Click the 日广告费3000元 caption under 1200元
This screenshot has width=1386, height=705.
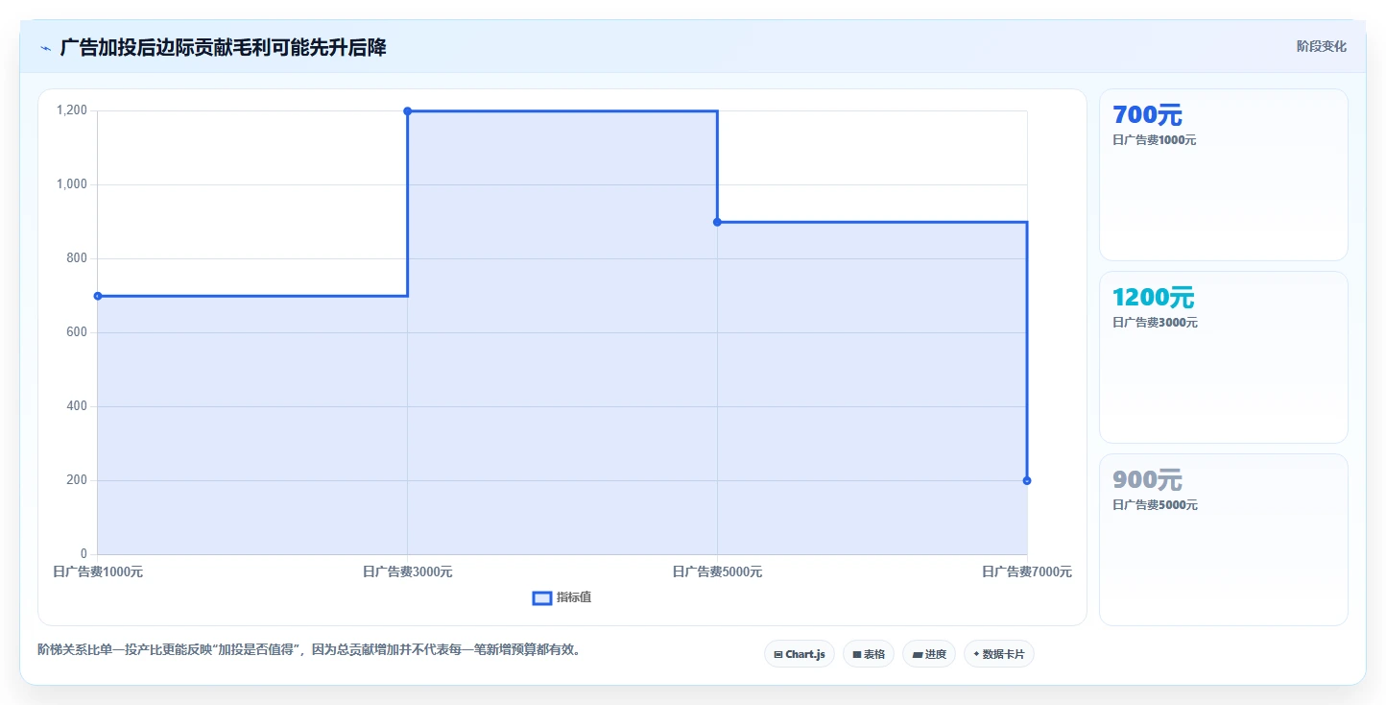coord(1155,323)
